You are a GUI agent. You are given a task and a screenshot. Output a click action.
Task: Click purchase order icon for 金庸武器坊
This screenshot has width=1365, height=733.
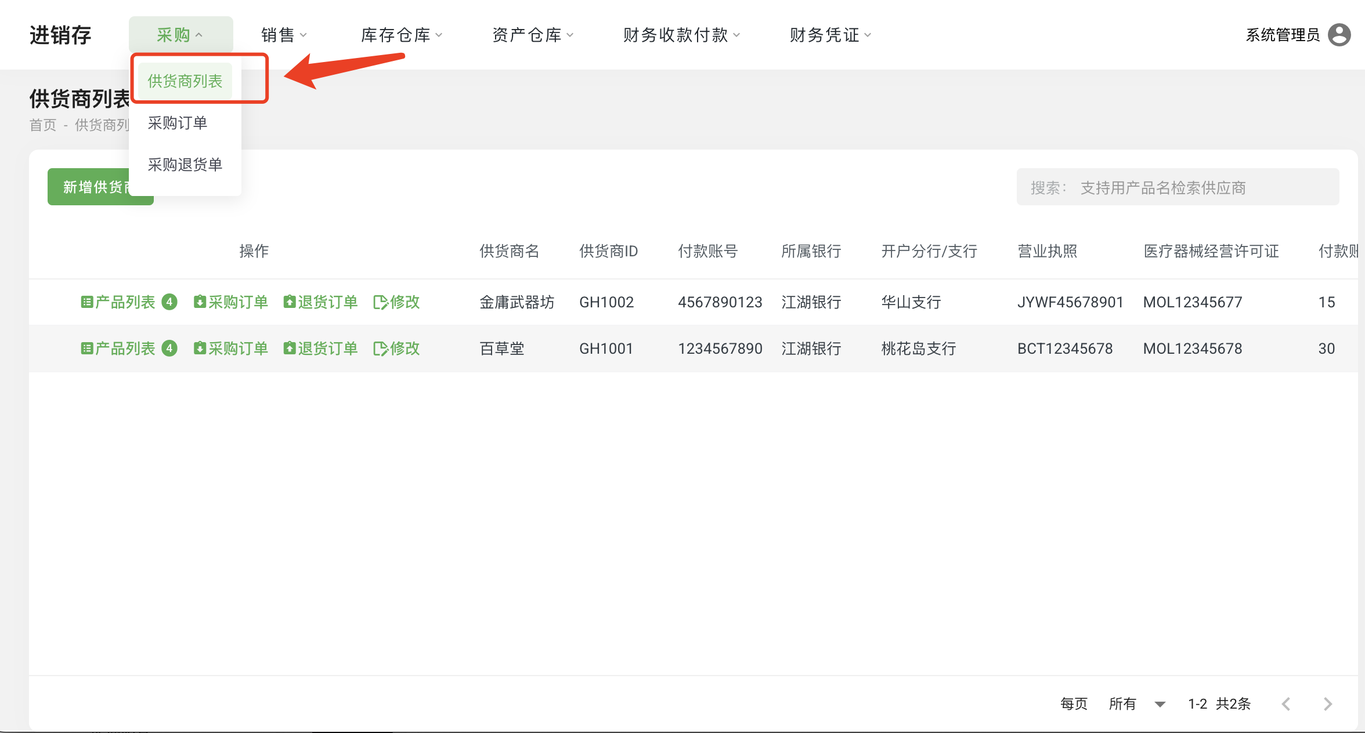(200, 302)
